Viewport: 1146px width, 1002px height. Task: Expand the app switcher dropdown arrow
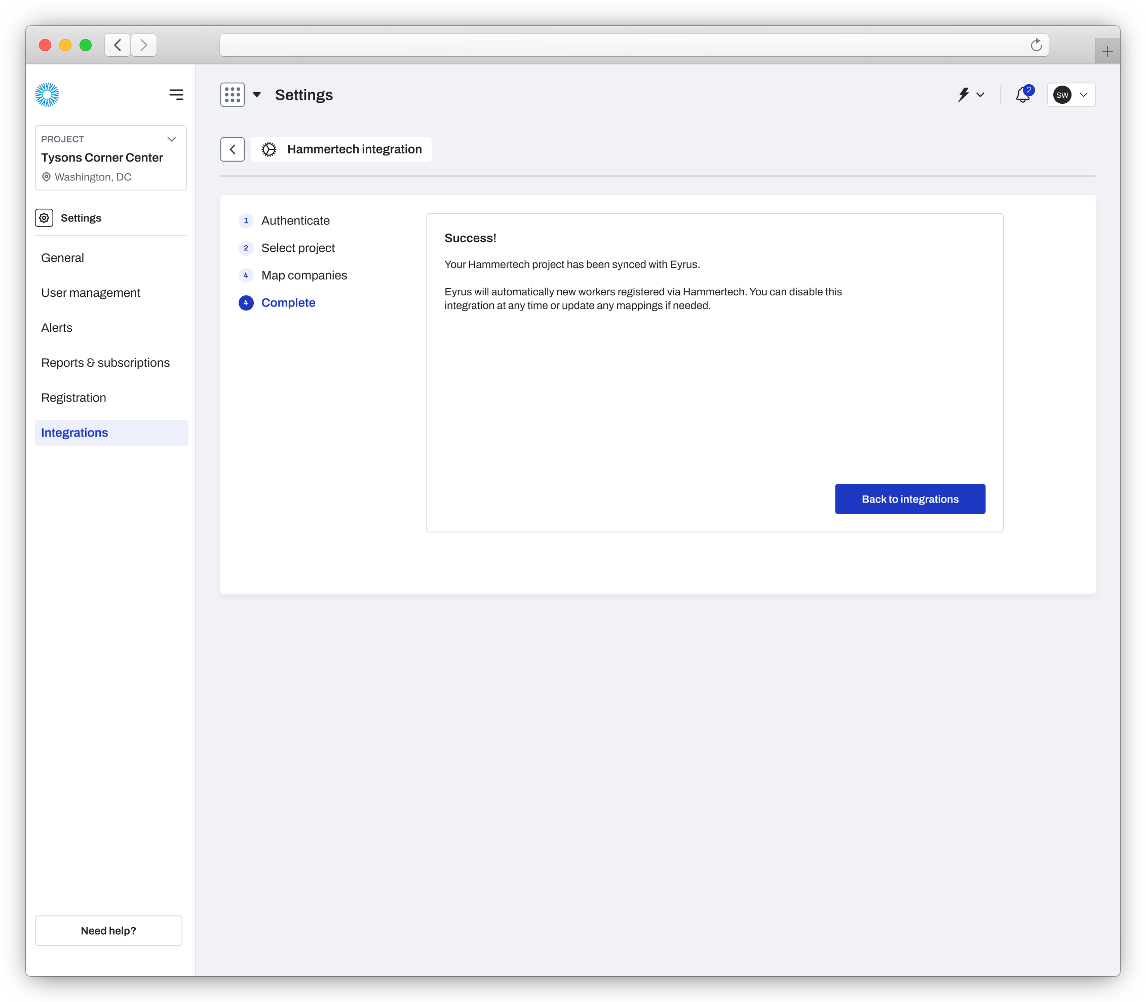click(257, 95)
